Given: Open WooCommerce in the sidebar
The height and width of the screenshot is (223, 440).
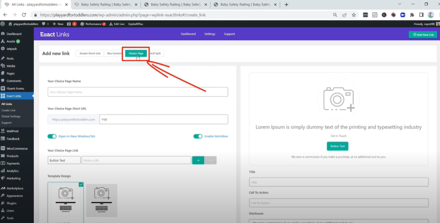Looking at the screenshot, I should (17, 148).
